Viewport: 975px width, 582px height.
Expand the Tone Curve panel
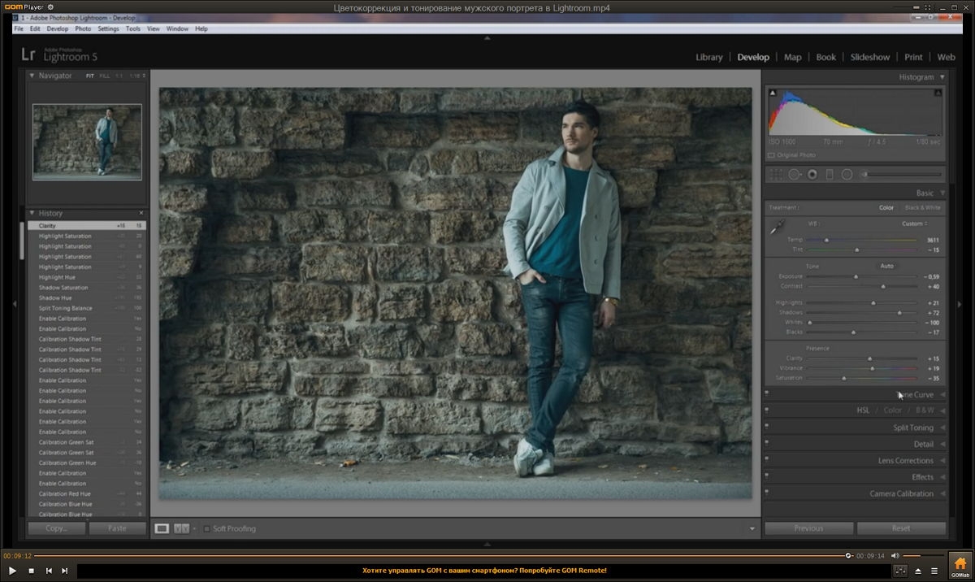tap(942, 394)
